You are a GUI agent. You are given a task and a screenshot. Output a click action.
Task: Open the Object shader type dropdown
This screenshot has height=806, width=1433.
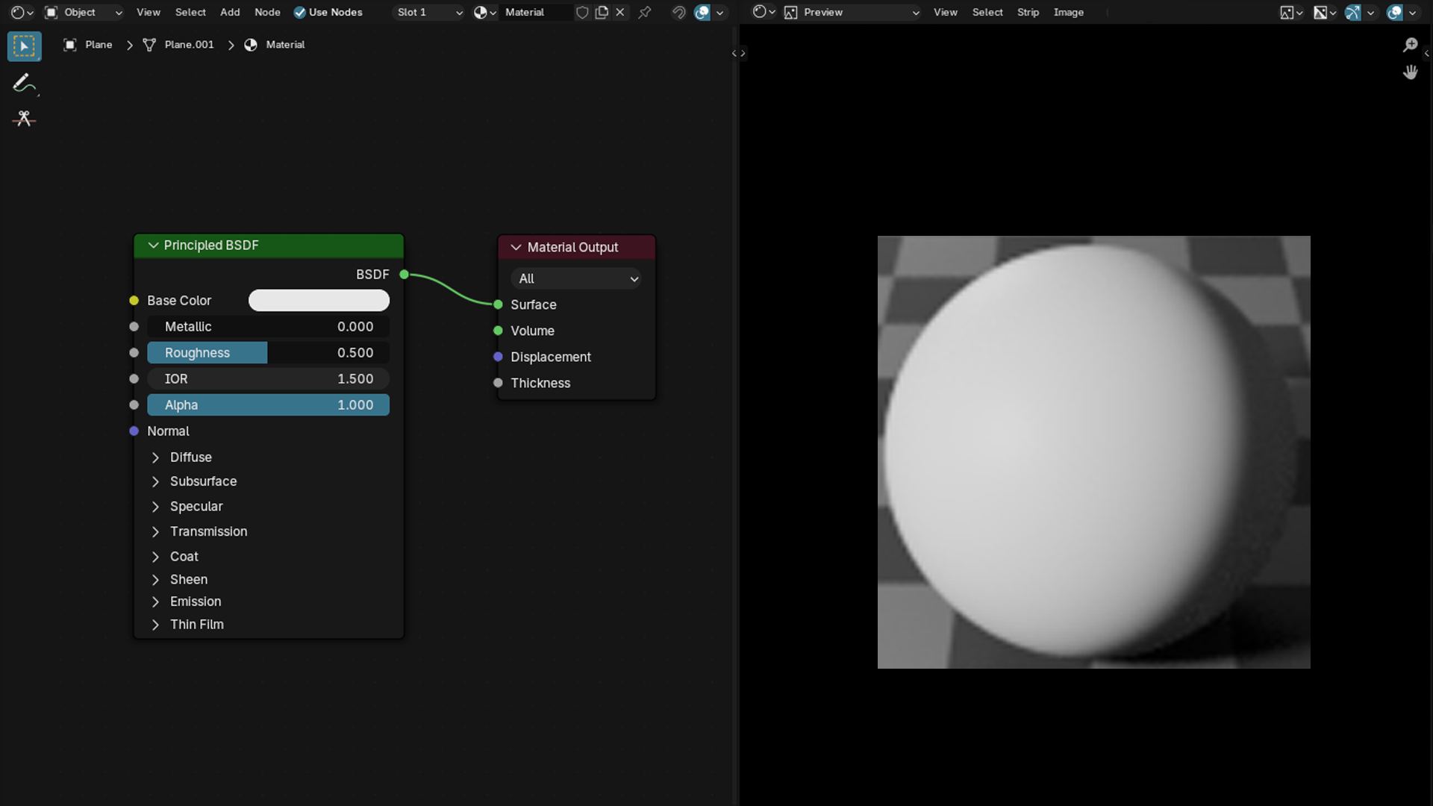pyautogui.click(x=83, y=12)
